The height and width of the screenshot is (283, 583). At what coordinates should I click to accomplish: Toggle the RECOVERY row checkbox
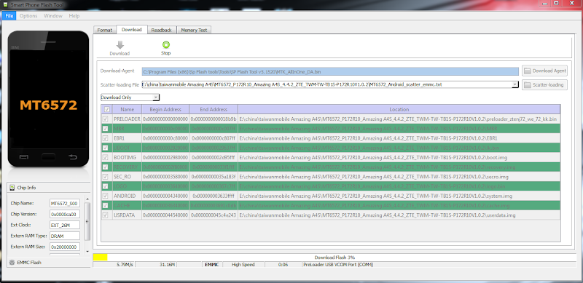(x=106, y=167)
